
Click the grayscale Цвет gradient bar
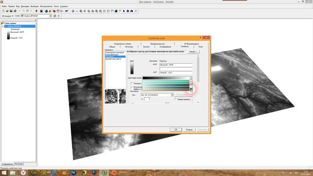(x=132, y=68)
